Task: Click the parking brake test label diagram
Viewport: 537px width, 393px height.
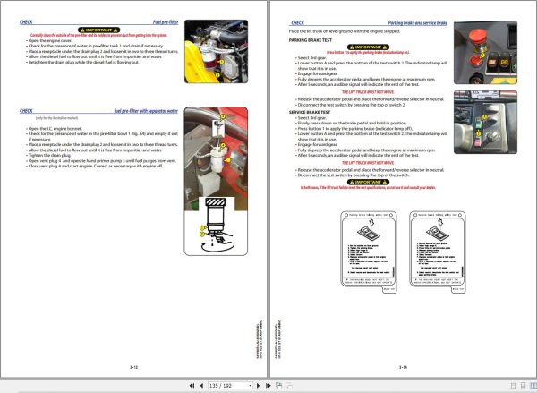Action: click(x=369, y=252)
